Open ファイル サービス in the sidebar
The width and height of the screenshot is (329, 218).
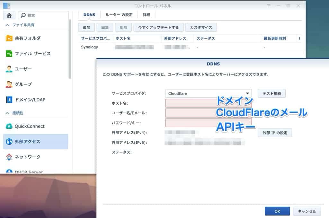click(33, 54)
